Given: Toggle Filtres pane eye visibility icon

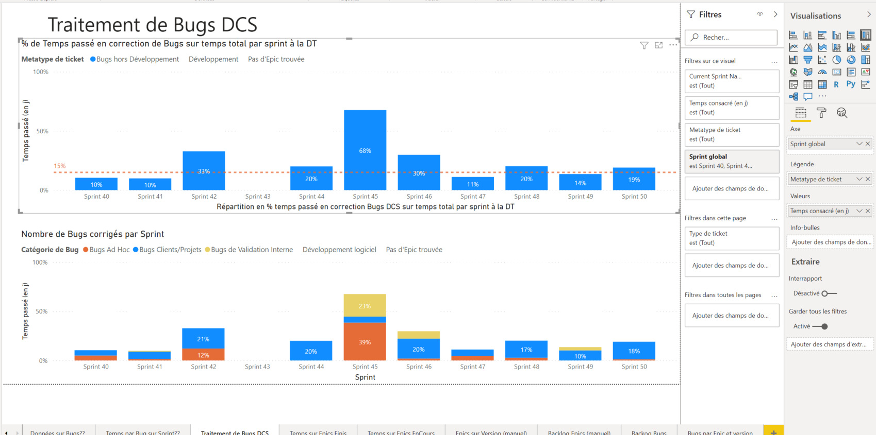Looking at the screenshot, I should [759, 14].
